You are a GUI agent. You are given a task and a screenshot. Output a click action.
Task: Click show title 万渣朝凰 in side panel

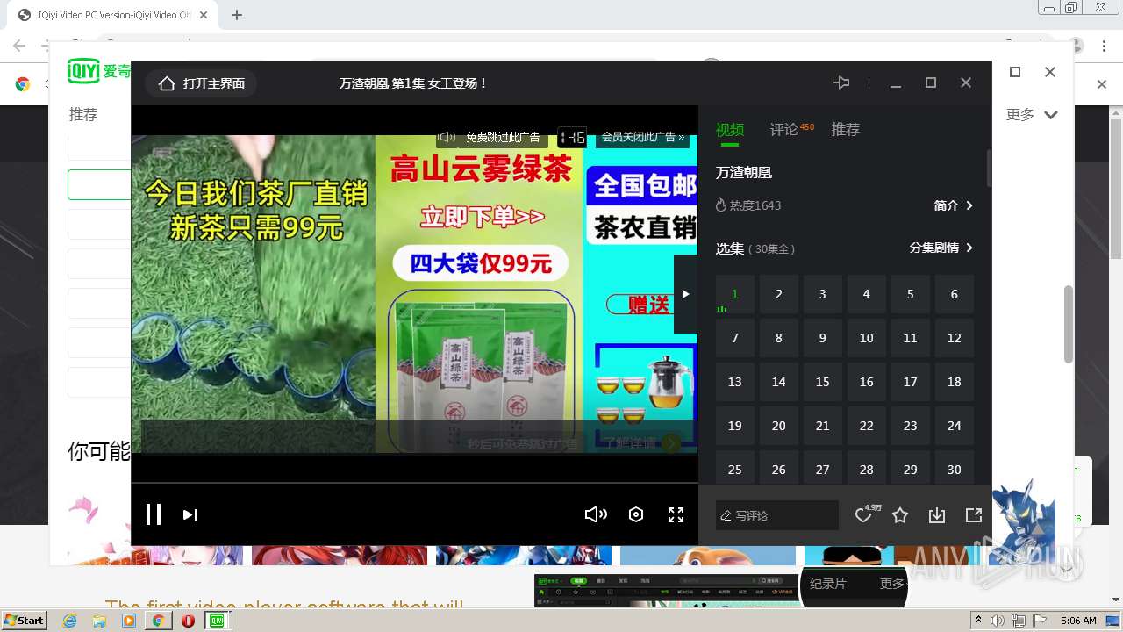tap(744, 173)
